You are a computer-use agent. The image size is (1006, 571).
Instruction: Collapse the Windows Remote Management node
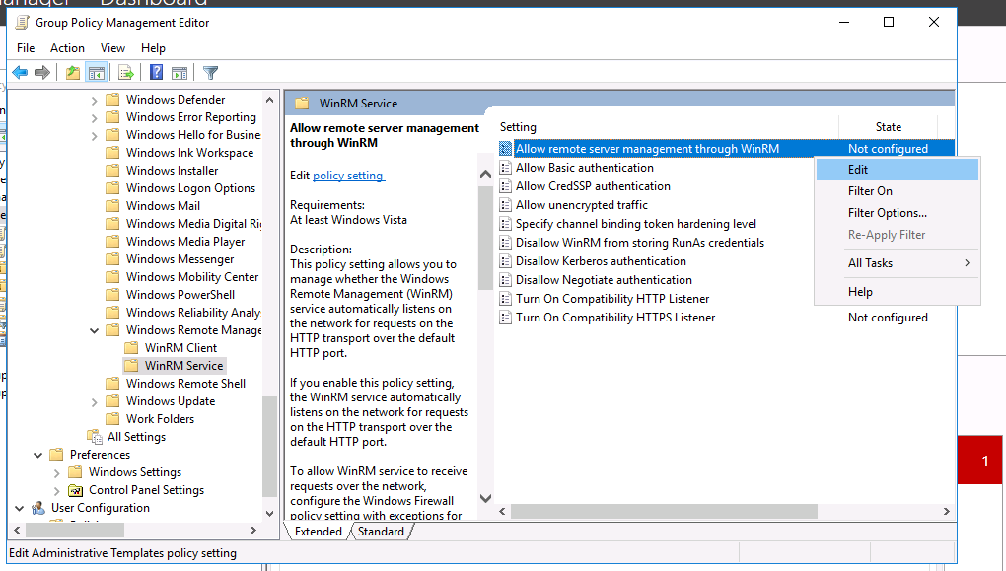(x=95, y=330)
